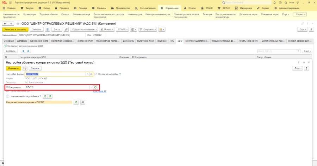Click help question mark of contractor form
Screen dimensions: 317x166
point(311,29)
